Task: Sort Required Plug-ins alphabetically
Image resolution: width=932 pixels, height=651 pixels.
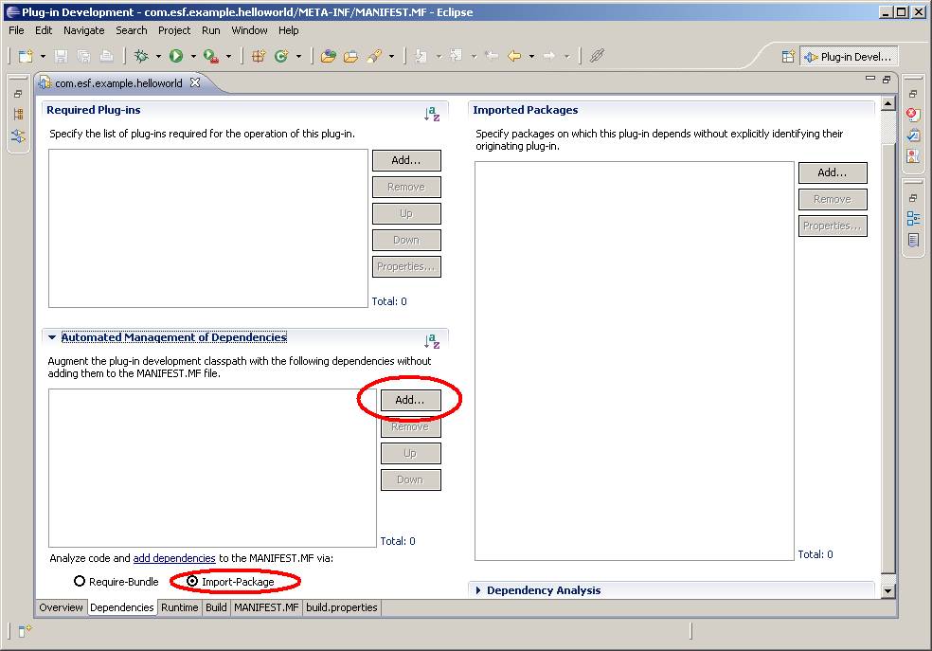Action: 432,114
